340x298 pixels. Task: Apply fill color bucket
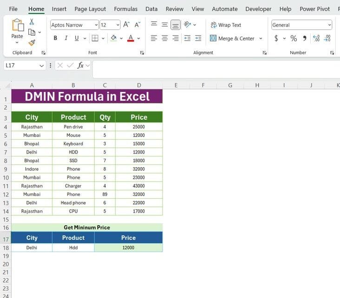(113, 38)
